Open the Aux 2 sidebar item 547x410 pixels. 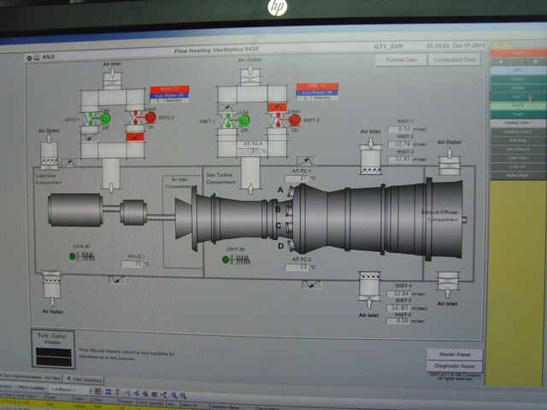518,105
